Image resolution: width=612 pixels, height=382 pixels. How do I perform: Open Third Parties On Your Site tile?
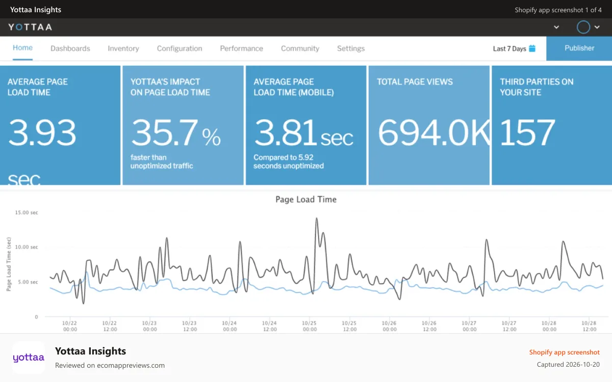pyautogui.click(x=552, y=125)
